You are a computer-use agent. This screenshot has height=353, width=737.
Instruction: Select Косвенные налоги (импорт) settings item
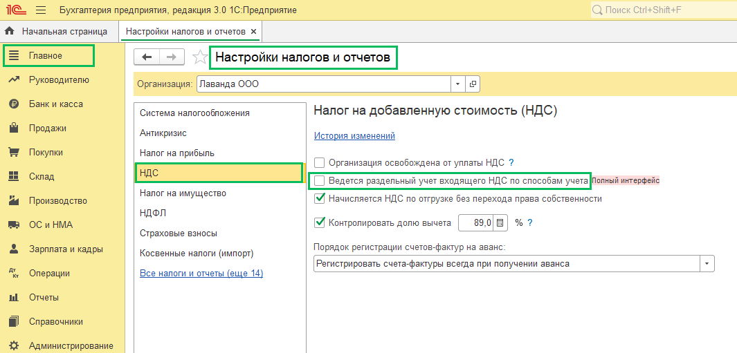tap(219, 254)
